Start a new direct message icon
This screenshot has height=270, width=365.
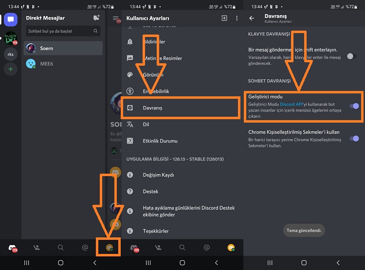(x=96, y=18)
